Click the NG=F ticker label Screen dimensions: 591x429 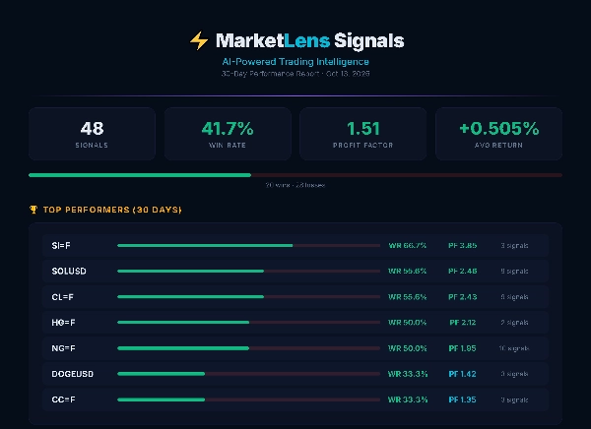click(63, 348)
